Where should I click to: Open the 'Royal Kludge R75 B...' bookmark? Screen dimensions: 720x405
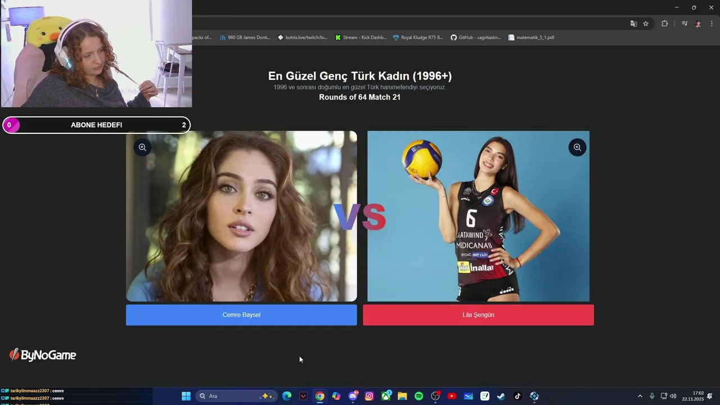[x=418, y=38]
